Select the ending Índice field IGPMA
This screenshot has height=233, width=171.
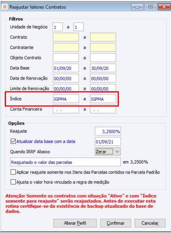click(103, 99)
